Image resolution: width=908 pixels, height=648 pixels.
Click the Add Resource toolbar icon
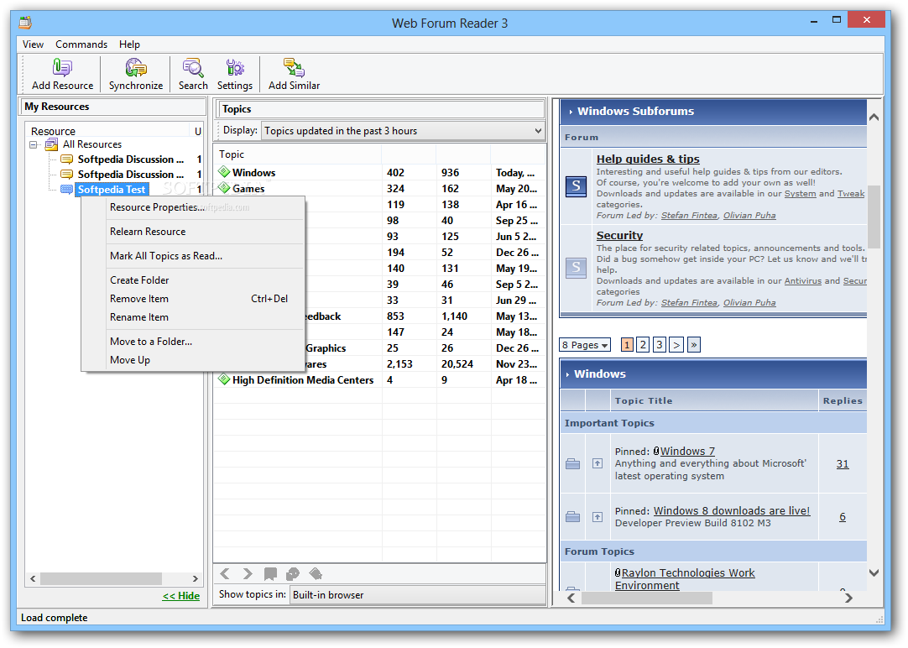click(x=62, y=68)
